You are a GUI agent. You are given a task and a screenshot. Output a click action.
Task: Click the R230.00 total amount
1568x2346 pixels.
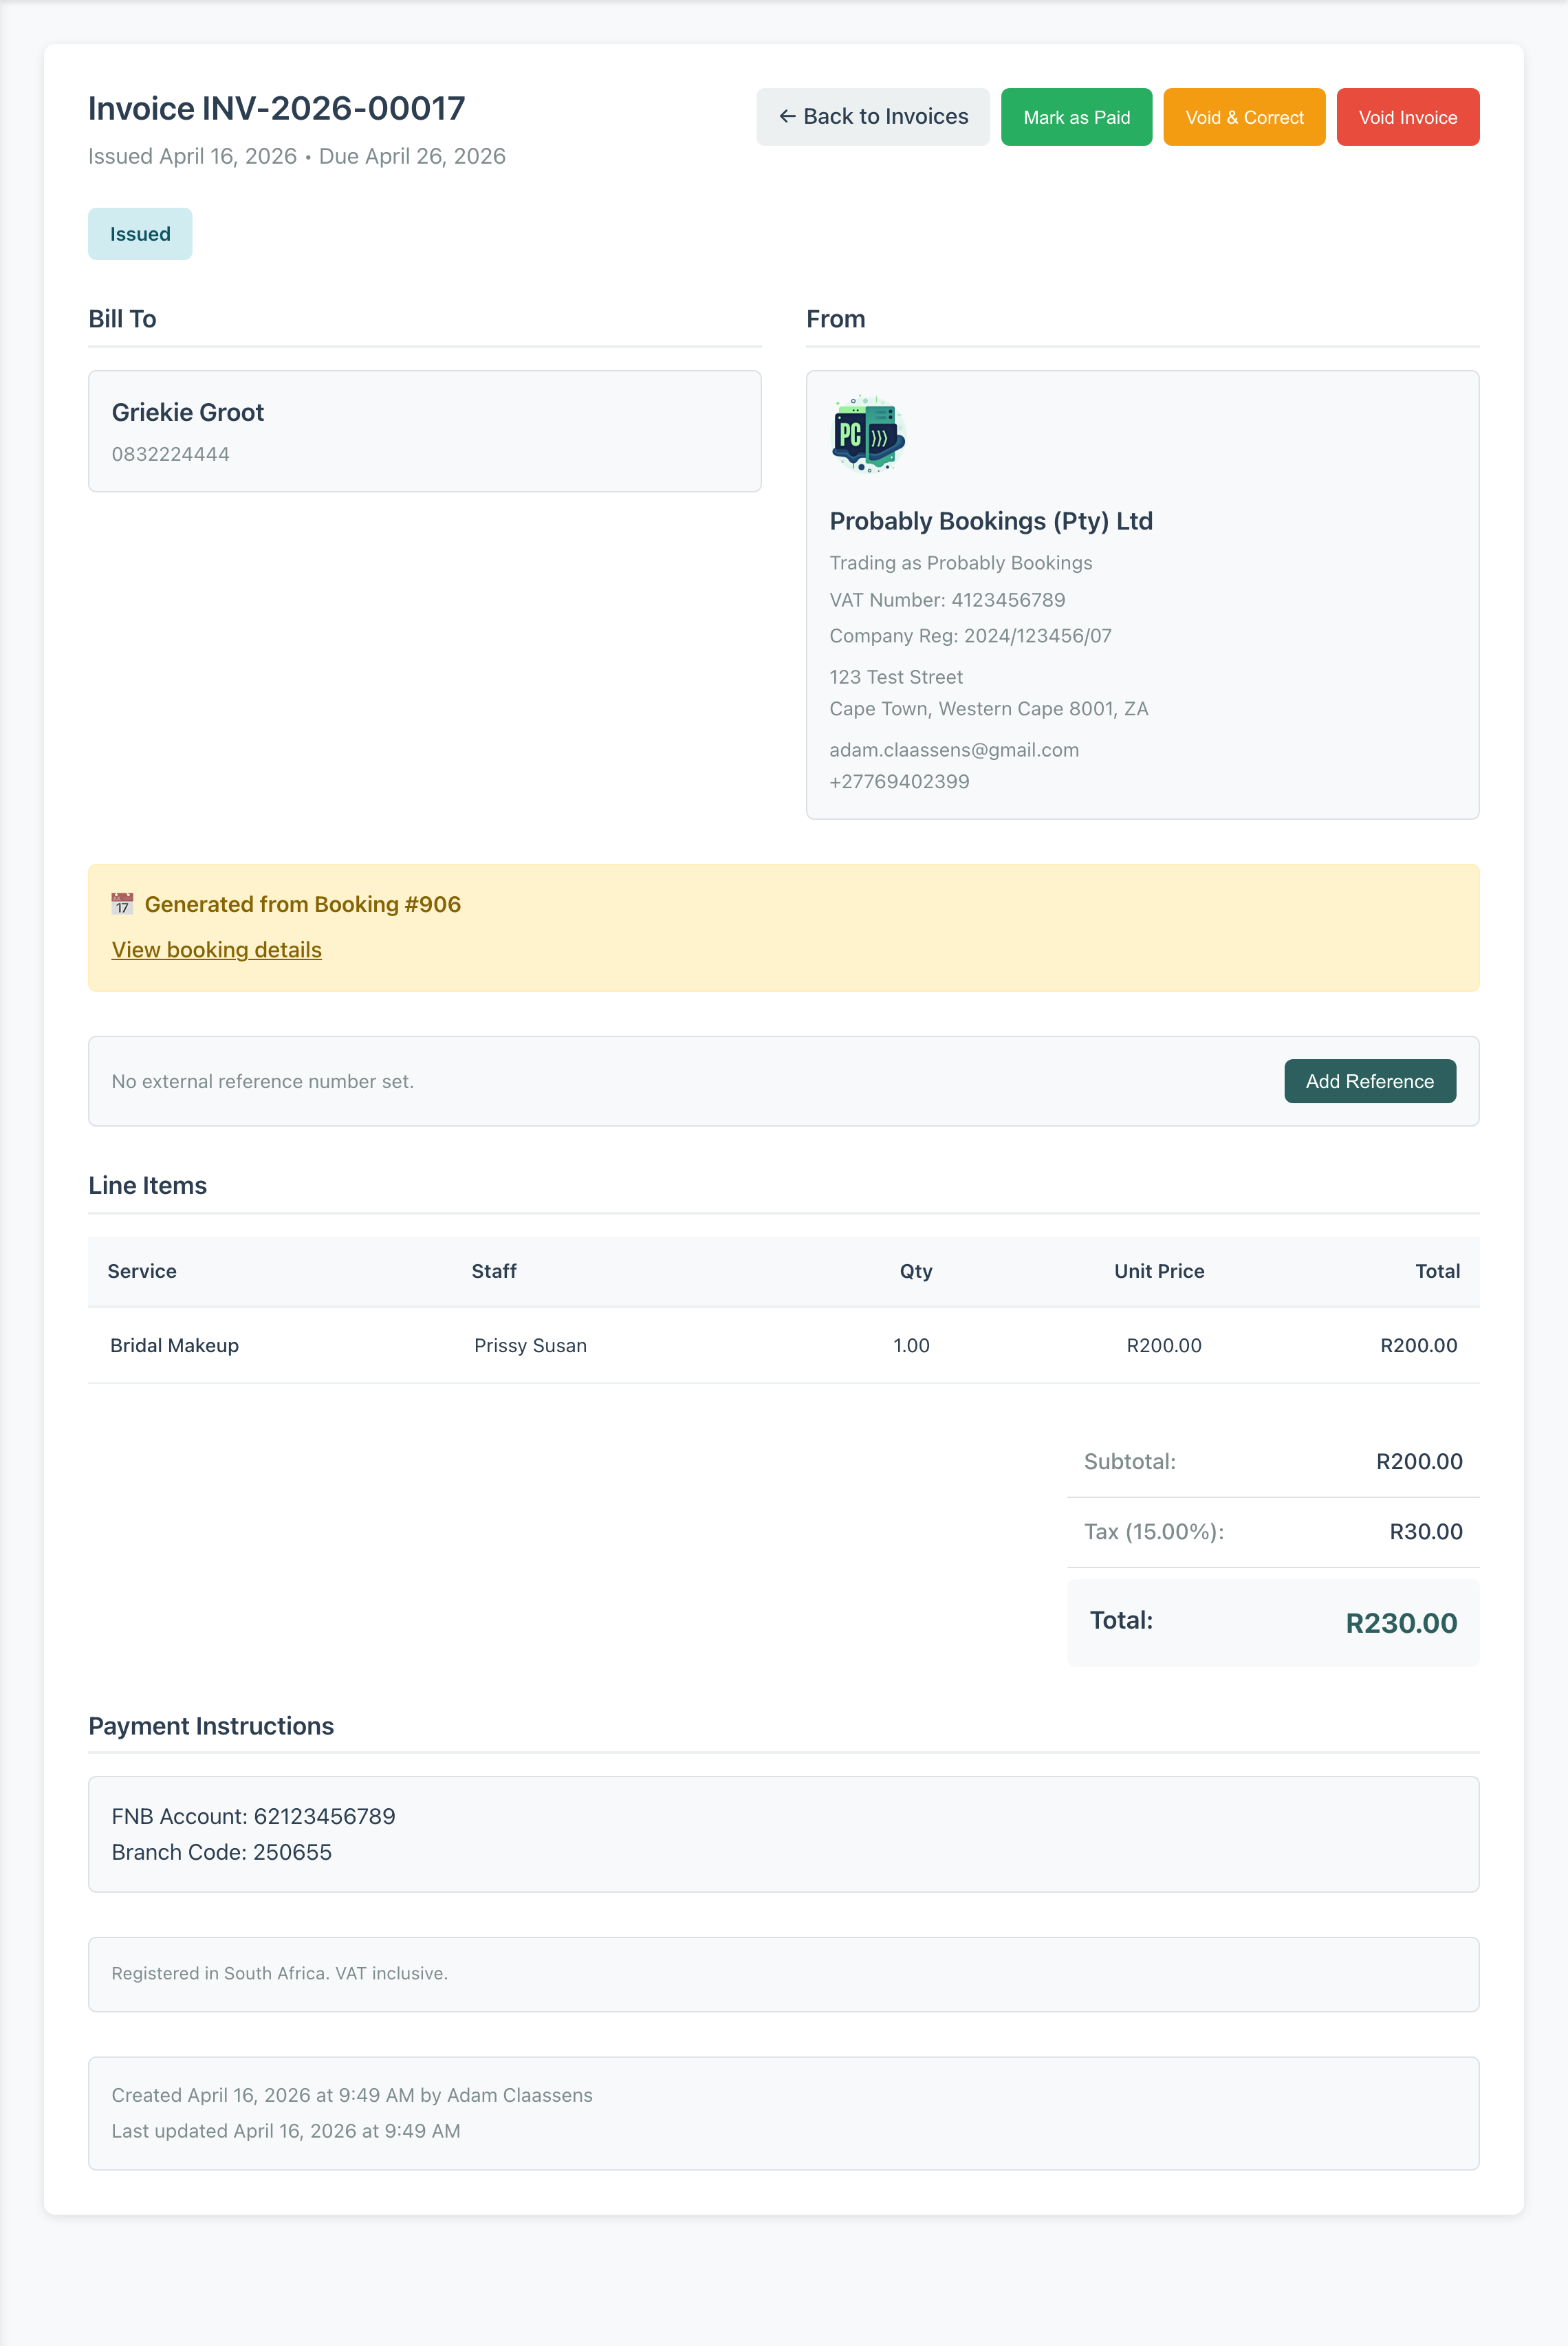coord(1400,1623)
